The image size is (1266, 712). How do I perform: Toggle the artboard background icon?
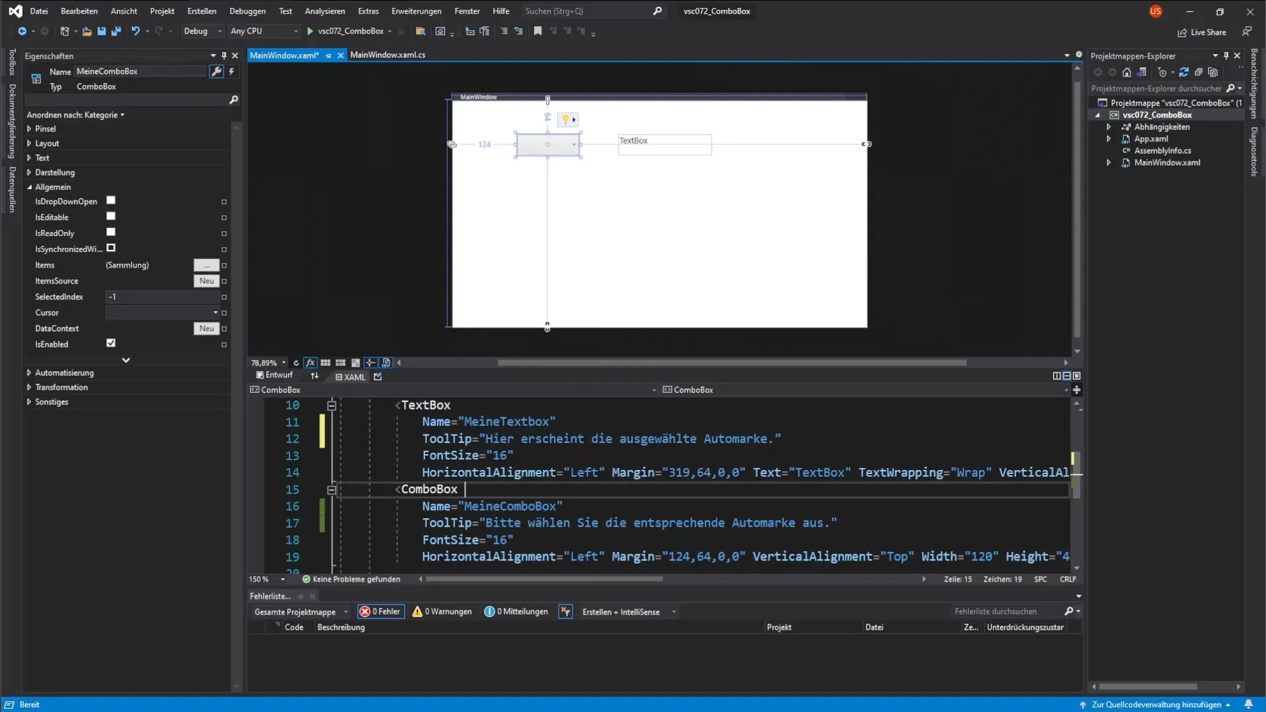pos(355,363)
